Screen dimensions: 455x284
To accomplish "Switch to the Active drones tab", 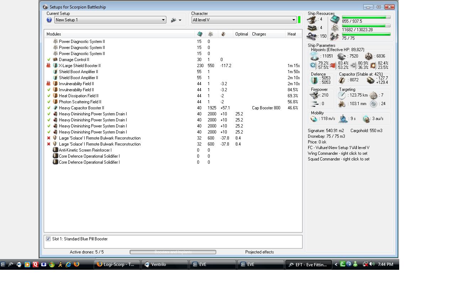I will [x=87, y=252].
